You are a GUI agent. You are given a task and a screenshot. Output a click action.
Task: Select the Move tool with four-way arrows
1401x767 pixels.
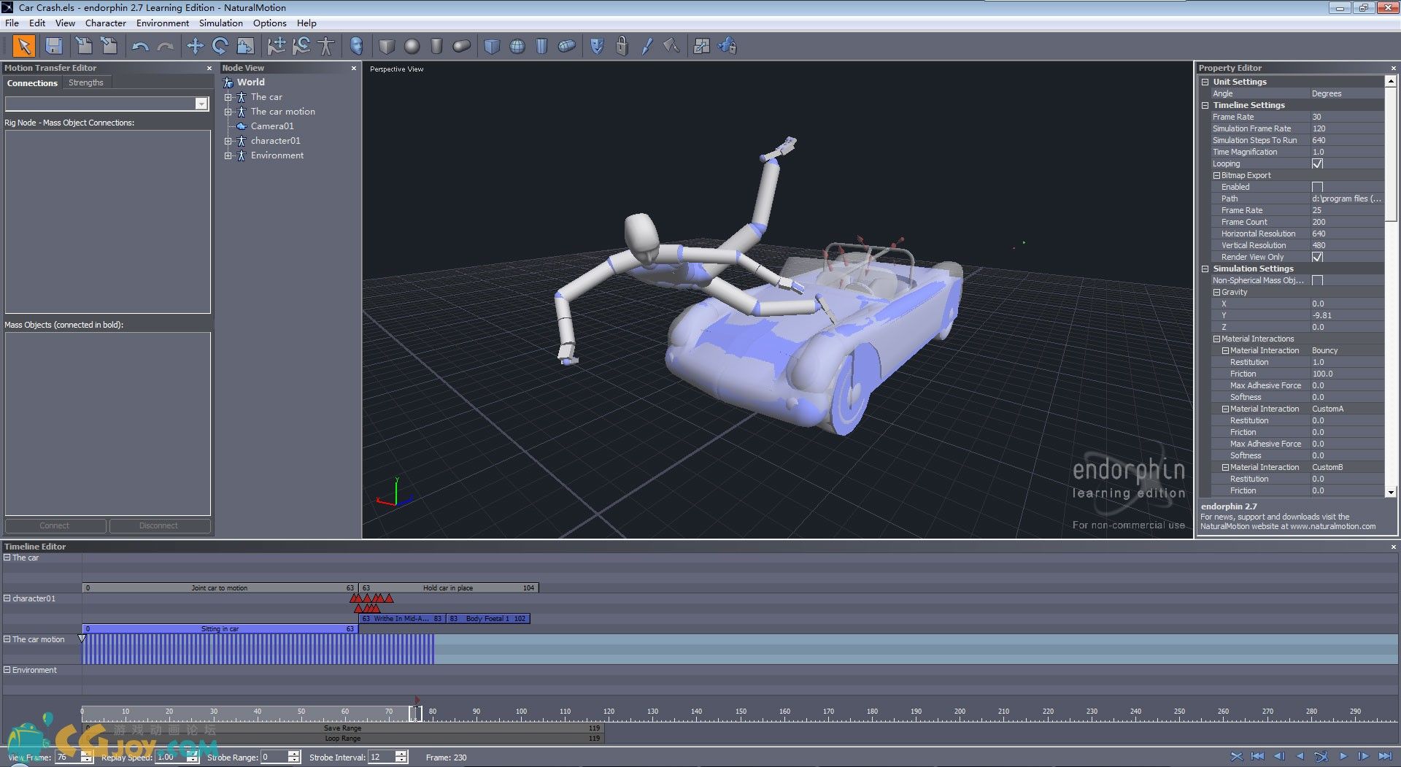(x=195, y=46)
